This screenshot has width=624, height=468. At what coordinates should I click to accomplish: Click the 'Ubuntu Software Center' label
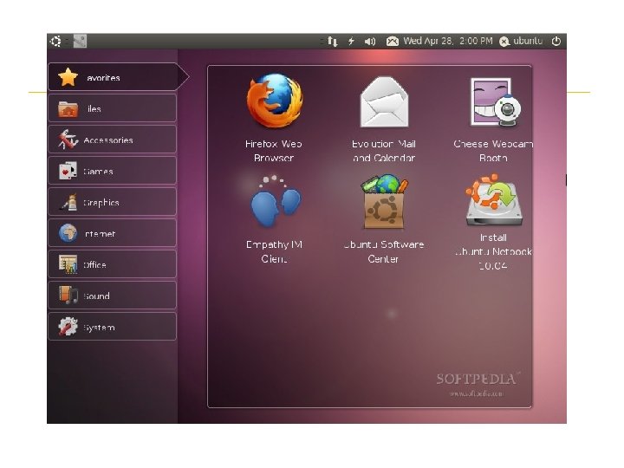point(384,251)
